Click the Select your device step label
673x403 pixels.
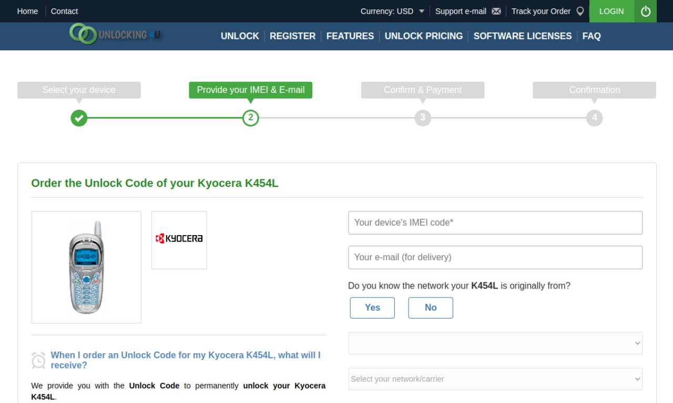[x=79, y=90]
